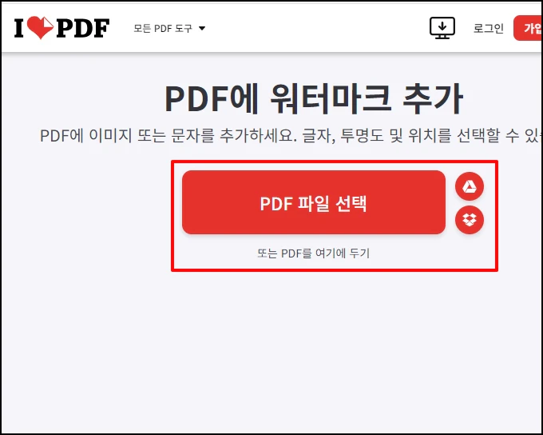This screenshot has width=543, height=435.
Task: Click the letter I in the logo
Action: [x=19, y=28]
